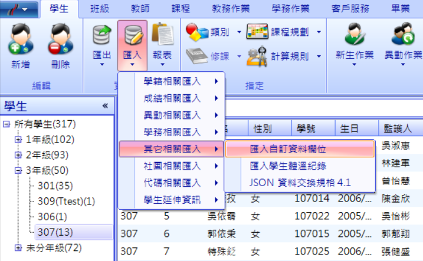Collapse the 3年級(50) tree node
This screenshot has width=423, height=261.
(x=18, y=170)
